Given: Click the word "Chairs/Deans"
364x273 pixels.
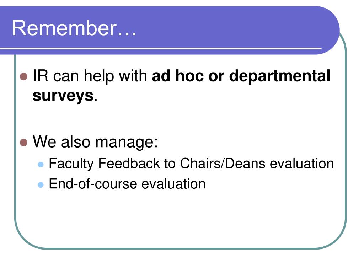Looking at the screenshot, I should (223, 164).
